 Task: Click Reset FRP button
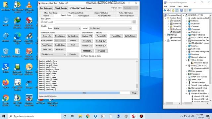(x=47, y=50)
